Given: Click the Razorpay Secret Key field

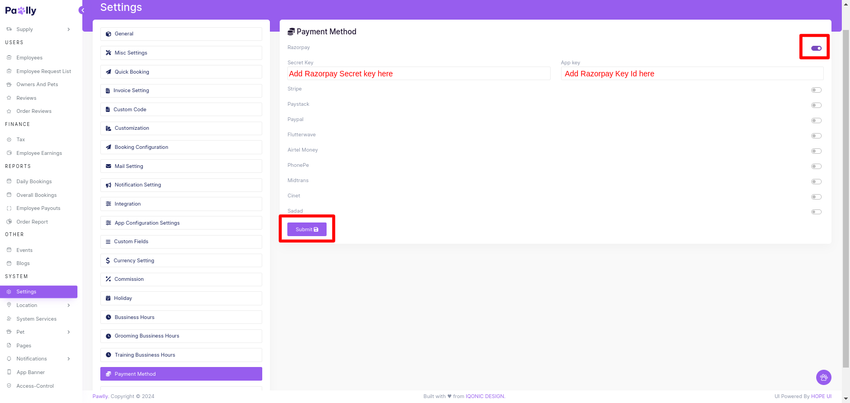Looking at the screenshot, I should tap(419, 74).
